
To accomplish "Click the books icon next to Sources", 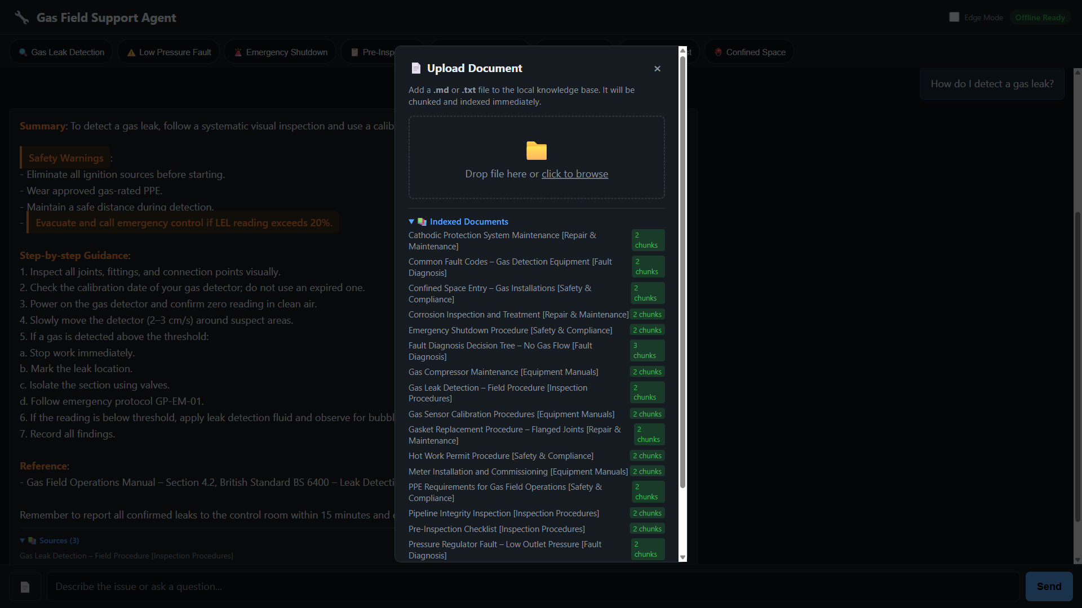I will click(x=33, y=540).
